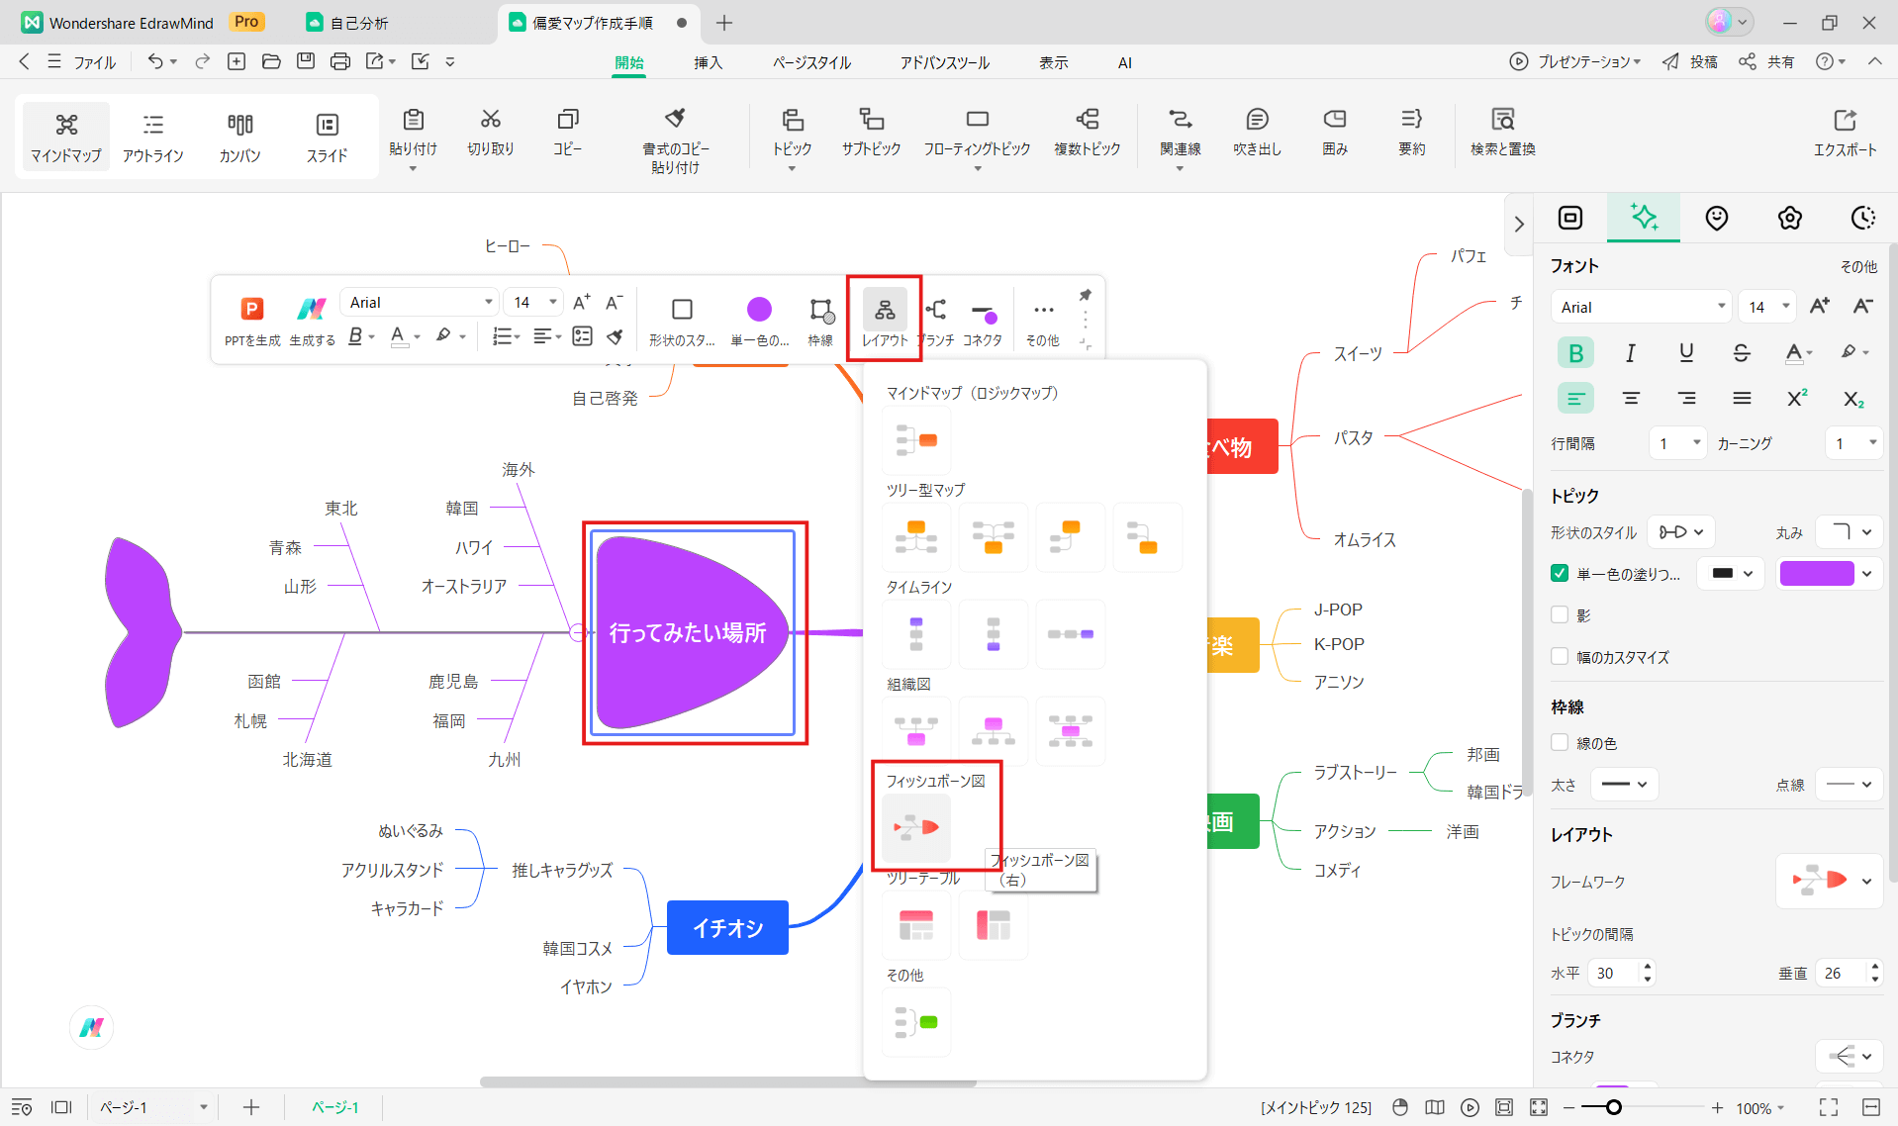
Task: Insert a Summary (要約)
Action: [1411, 132]
